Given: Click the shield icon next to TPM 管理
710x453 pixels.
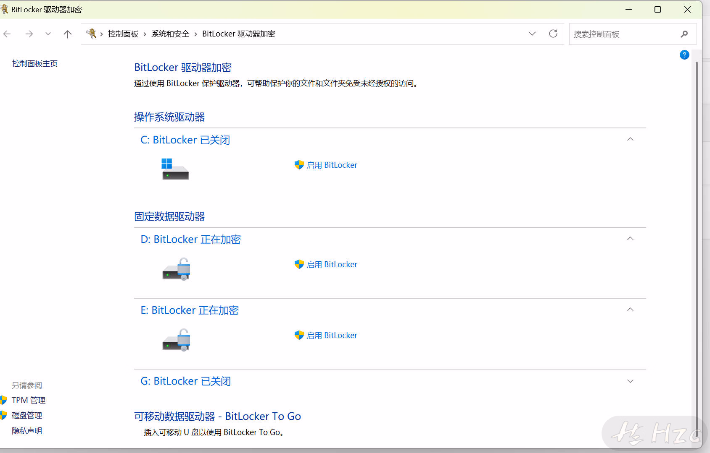Looking at the screenshot, I should click(x=3, y=400).
